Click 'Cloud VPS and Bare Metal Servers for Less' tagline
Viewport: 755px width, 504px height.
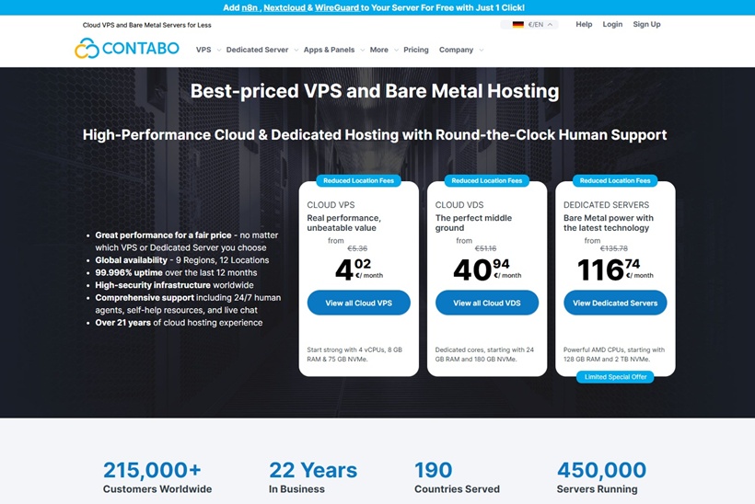(x=147, y=25)
